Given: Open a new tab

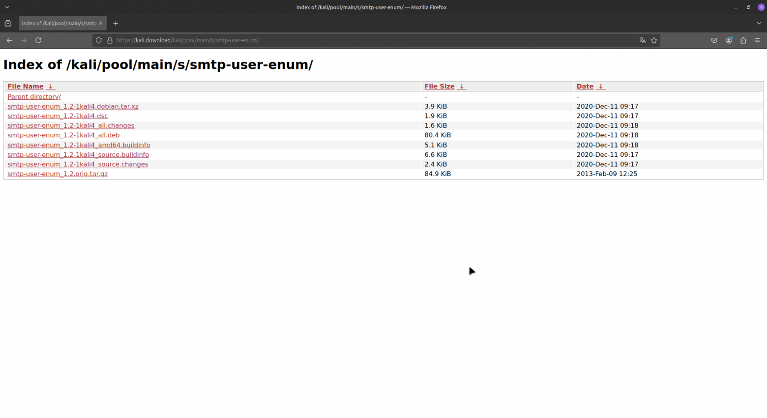Looking at the screenshot, I should coord(116,23).
